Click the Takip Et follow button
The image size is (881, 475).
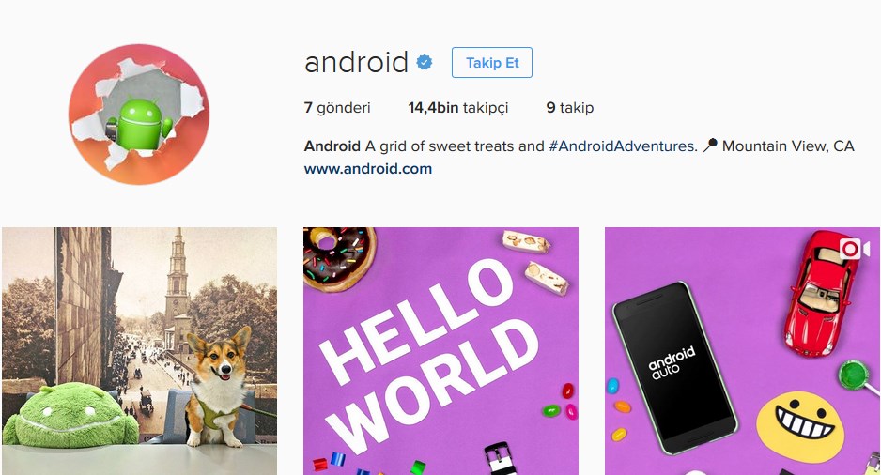click(491, 62)
